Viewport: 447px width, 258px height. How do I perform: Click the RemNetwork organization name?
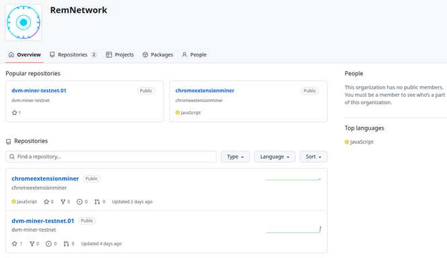pyautogui.click(x=79, y=10)
